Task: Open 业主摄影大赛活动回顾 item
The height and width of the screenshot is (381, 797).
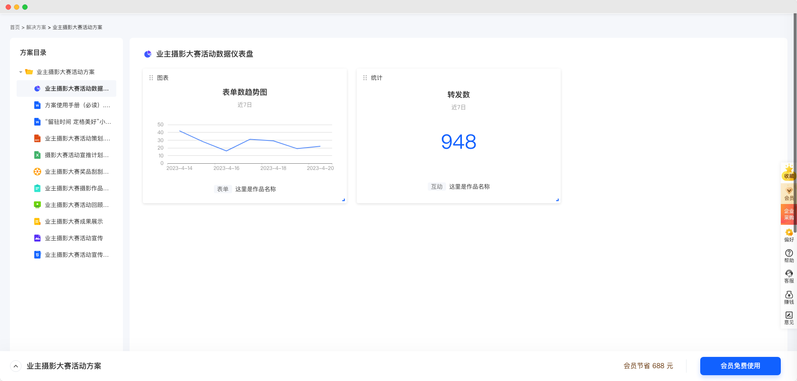Action: (77, 205)
